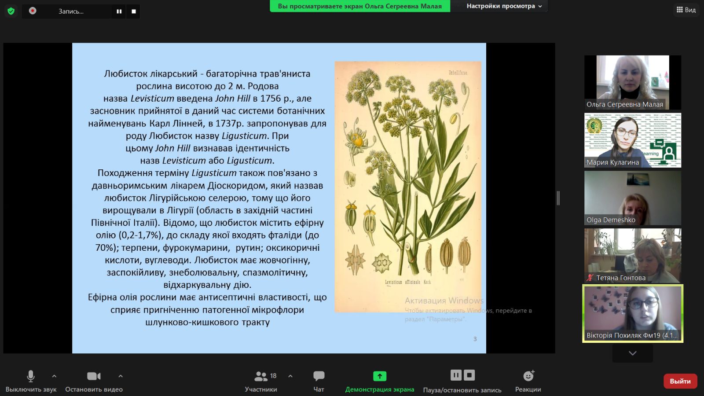Open the Настройки просмотра dropdown
The height and width of the screenshot is (396, 704).
tap(504, 6)
